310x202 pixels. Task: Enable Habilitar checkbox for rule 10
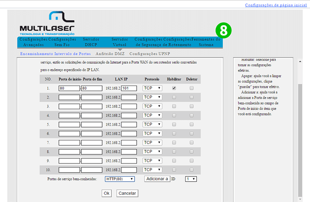pos(174,170)
